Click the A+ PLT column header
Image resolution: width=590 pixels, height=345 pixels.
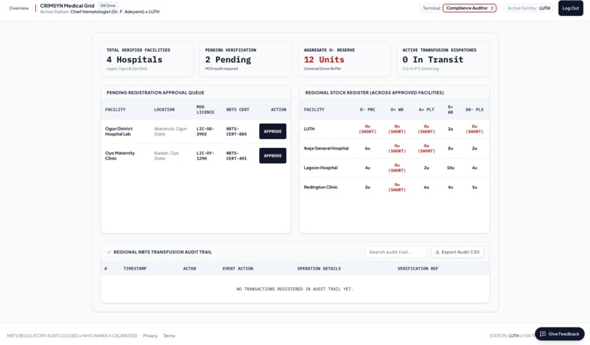click(426, 110)
